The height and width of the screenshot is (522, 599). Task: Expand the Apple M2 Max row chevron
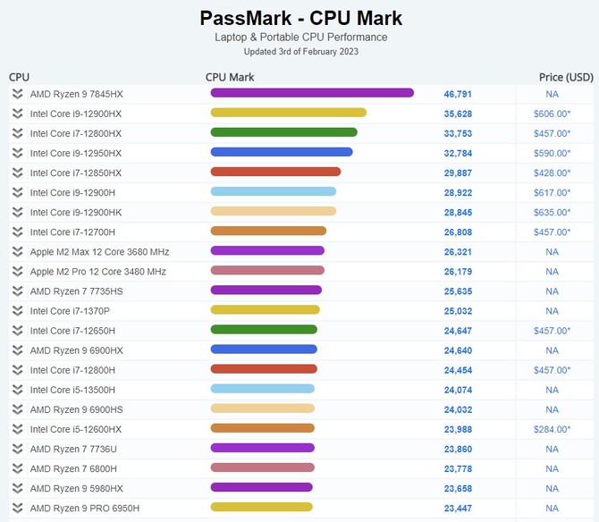(x=17, y=252)
